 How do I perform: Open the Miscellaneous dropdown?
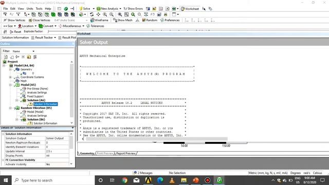tap(71, 26)
